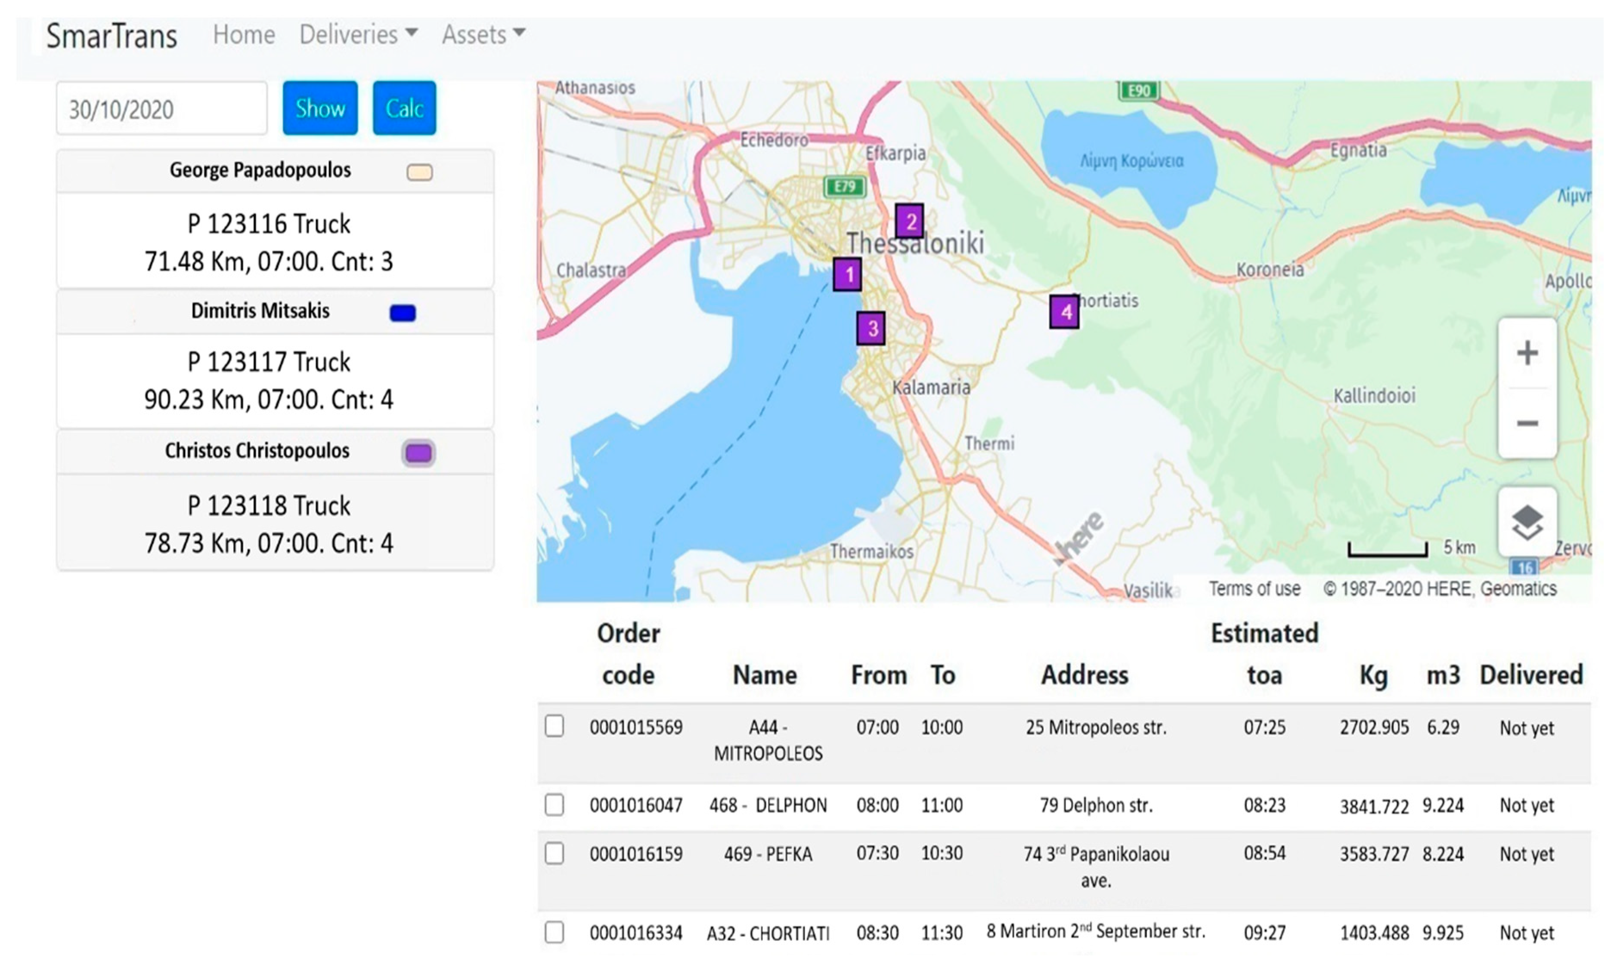Select the 469 - PEFKA order checkbox
The width and height of the screenshot is (1614, 961).
(x=555, y=853)
